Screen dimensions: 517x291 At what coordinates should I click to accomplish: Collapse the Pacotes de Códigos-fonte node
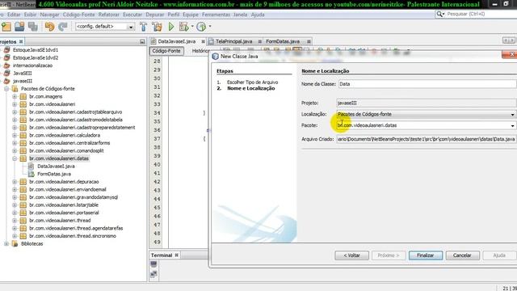(x=6, y=89)
